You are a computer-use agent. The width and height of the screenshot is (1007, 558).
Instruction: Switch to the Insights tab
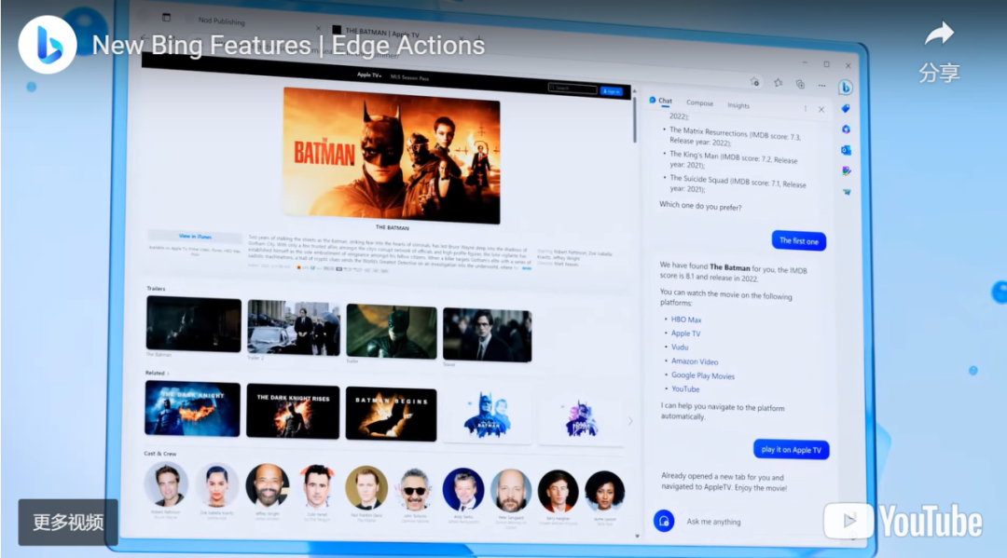point(738,105)
